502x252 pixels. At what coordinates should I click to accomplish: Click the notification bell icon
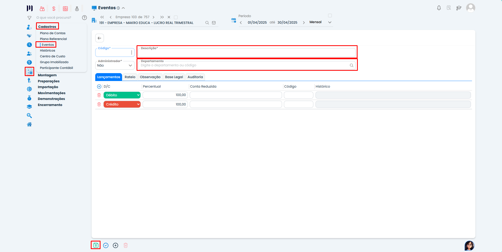pyautogui.click(x=439, y=8)
